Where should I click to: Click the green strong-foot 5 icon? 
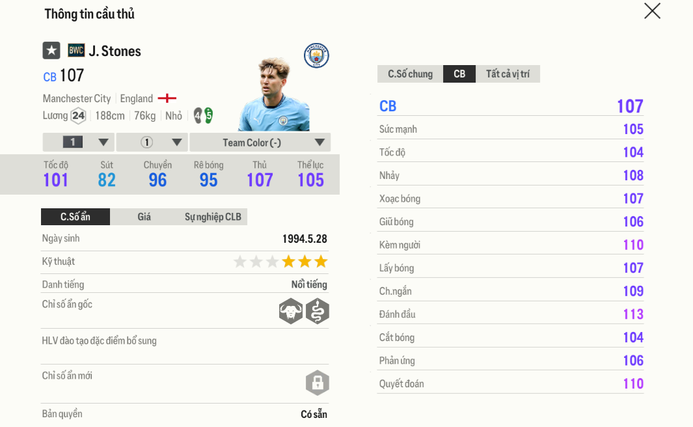[x=209, y=116]
